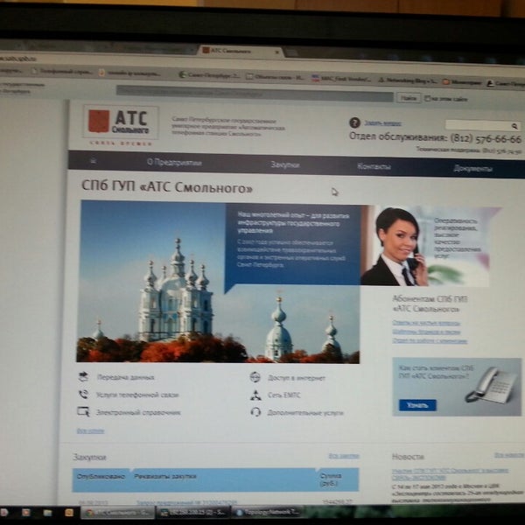This screenshot has height=525, width=525.
Task: Click the Все закупки link
Action: (344, 456)
